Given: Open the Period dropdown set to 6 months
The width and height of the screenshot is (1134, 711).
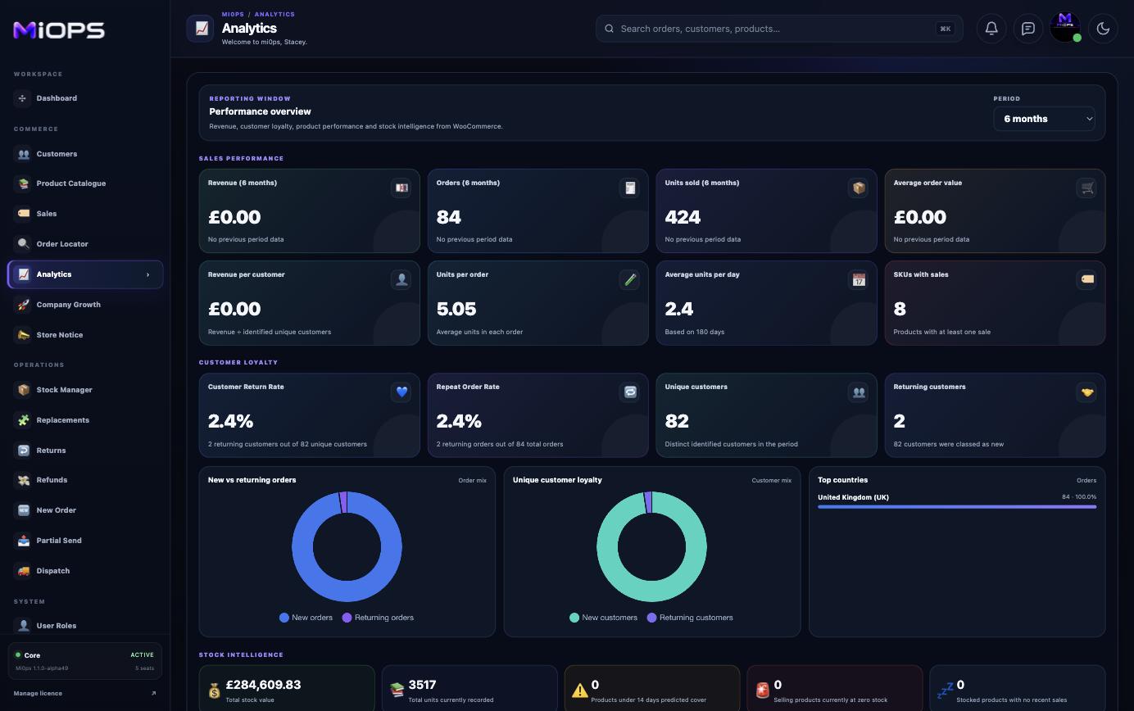Looking at the screenshot, I should point(1045,119).
